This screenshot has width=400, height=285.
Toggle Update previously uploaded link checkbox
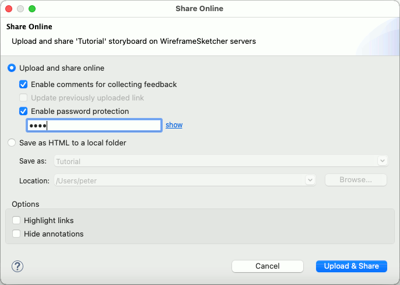click(23, 98)
